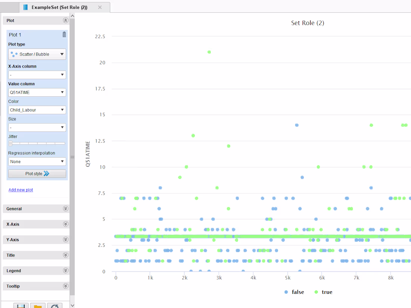
Task: Delete Plot 1 using the trash icon
Action: coord(64,35)
